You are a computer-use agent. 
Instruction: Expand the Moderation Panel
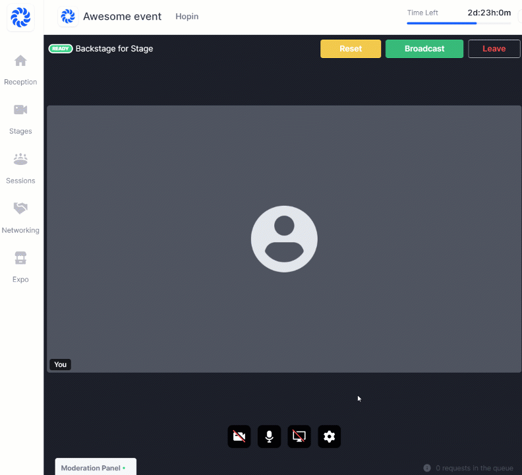click(95, 468)
